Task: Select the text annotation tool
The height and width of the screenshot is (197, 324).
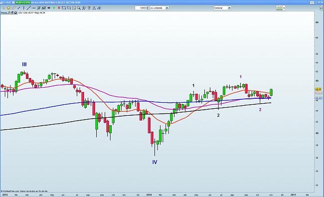Action: tap(74, 8)
